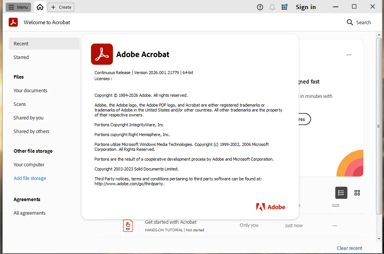
Task: Click the vertical scrollbar up arrow
Action: coord(379,35)
